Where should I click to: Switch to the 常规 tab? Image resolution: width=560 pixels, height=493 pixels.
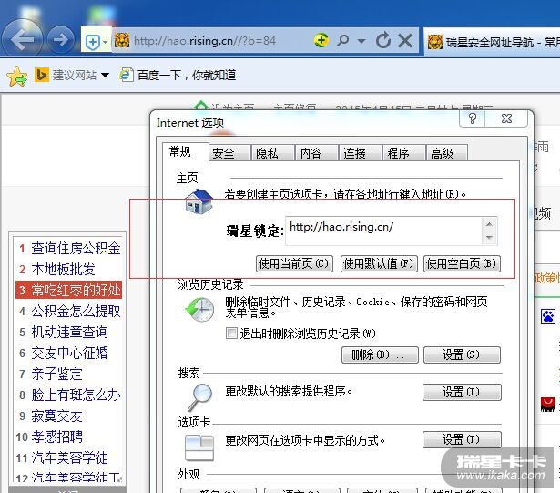[x=186, y=151]
